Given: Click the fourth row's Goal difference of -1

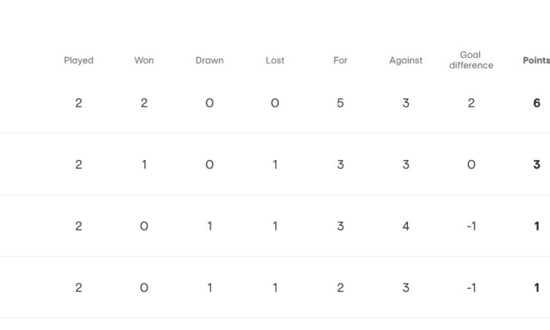Looking at the screenshot, I should (x=471, y=288).
